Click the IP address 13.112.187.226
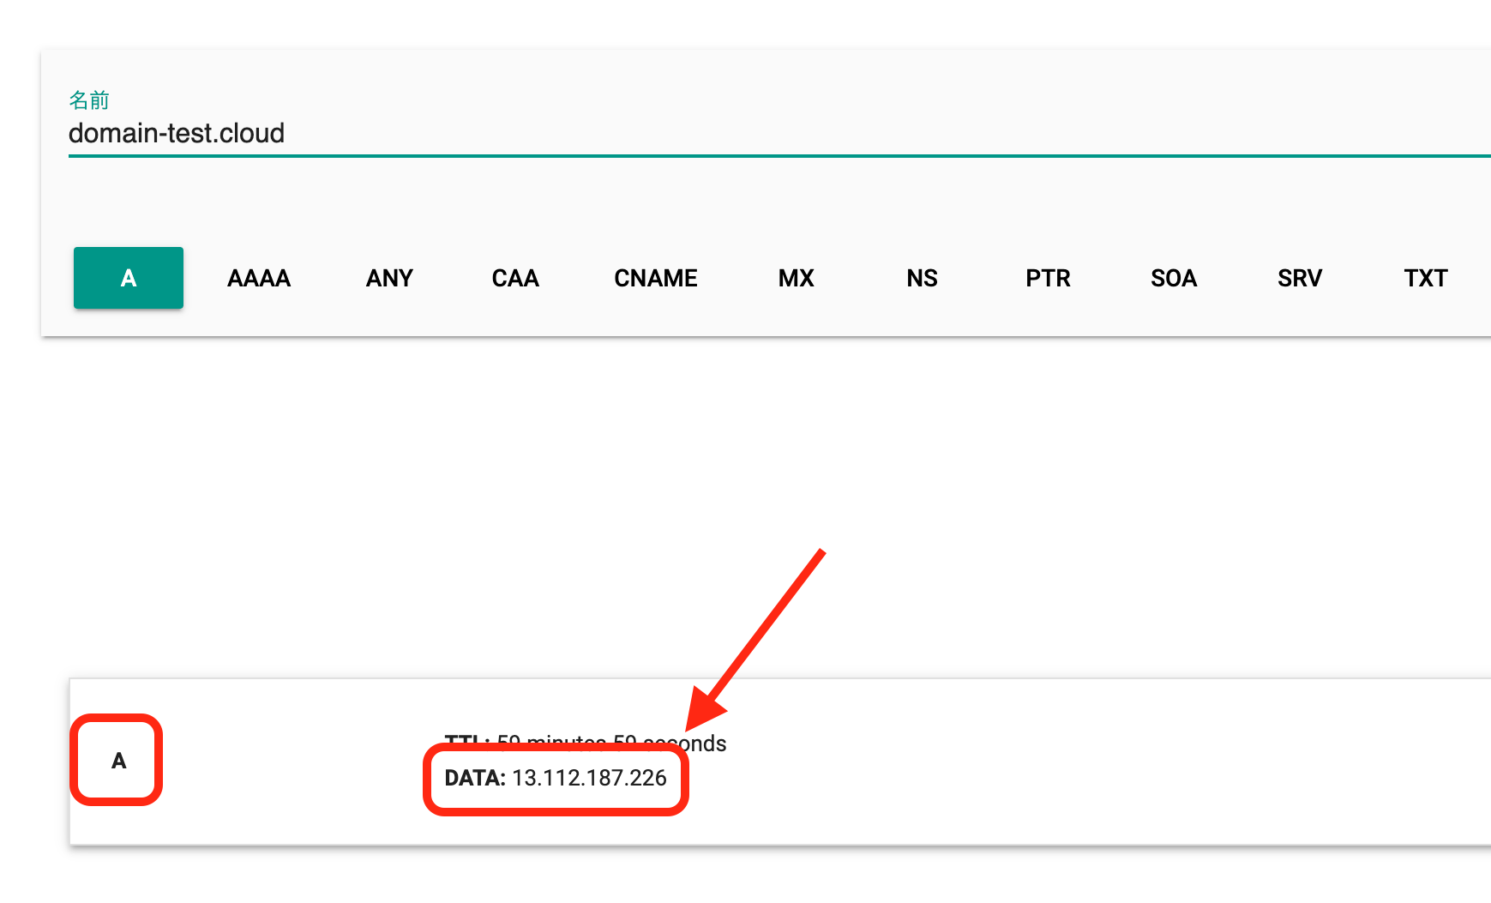The width and height of the screenshot is (1491, 903). click(589, 778)
